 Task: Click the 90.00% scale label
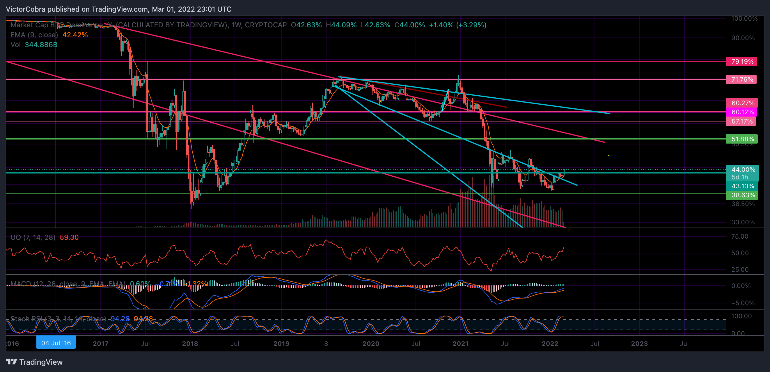[743, 38]
